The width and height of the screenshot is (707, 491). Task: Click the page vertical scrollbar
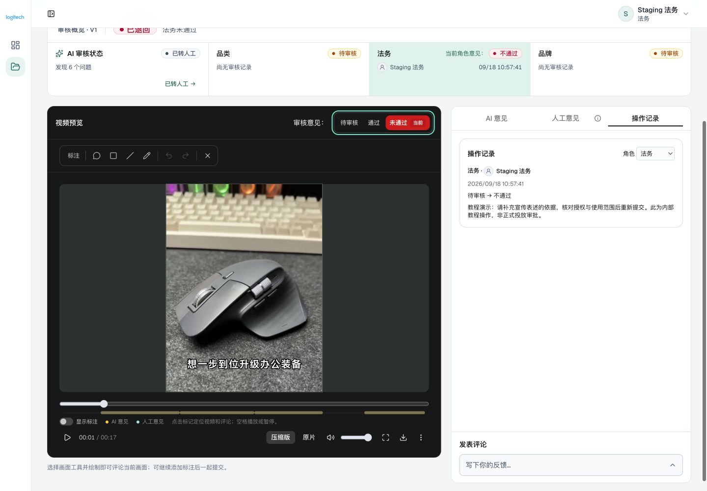[704, 300]
